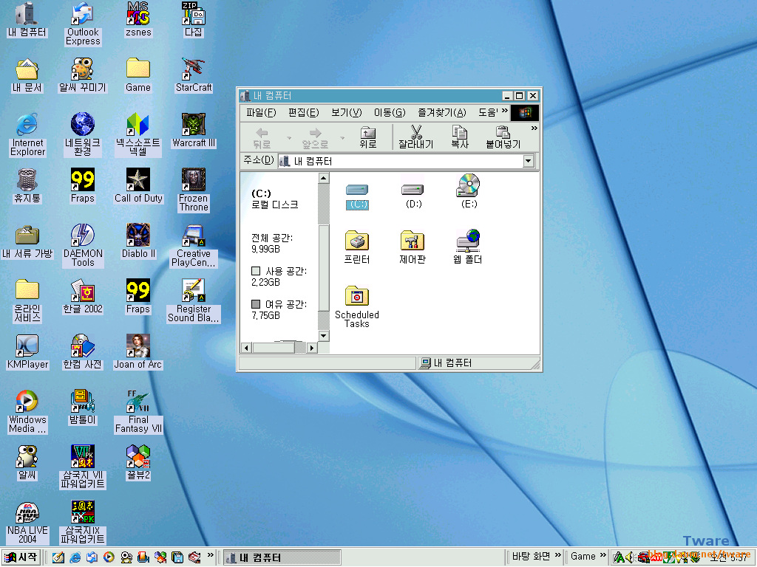Launch Windows Media Player from quick launch
This screenshot has height=567, width=757.
(x=109, y=557)
